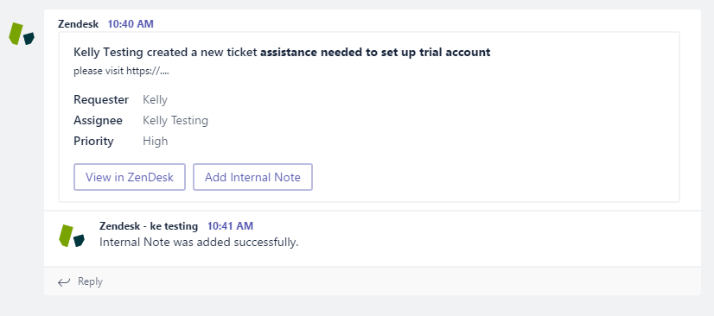Click the Reply text at the bottom

90,281
